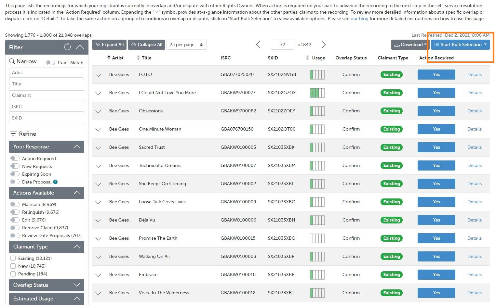Viewport: 496px width, 305px height.
Task: Expand the Obsessions row chevron
Action: tap(98, 111)
